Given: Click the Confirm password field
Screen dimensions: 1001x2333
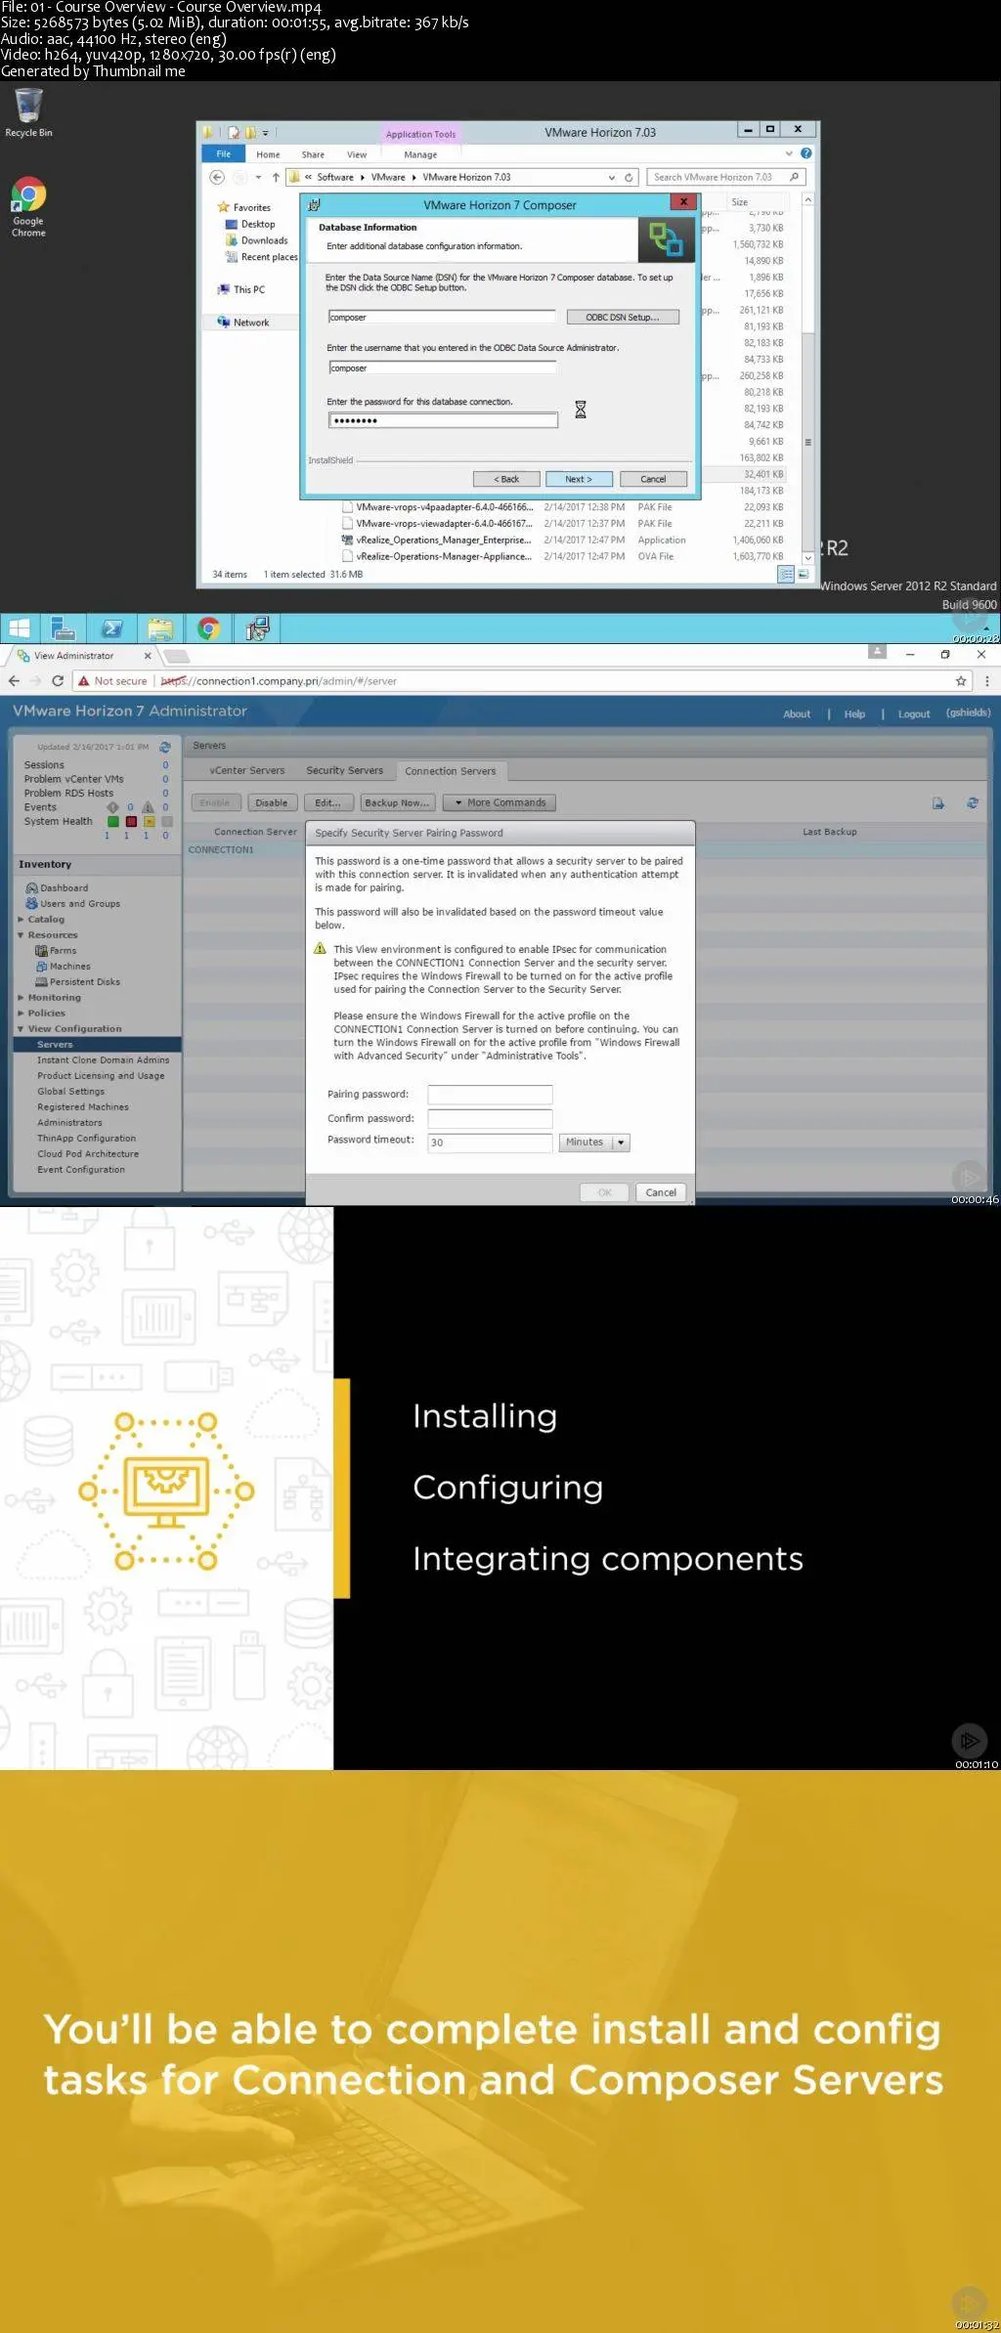Looking at the screenshot, I should click(490, 1119).
